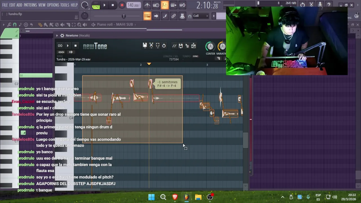361x203 pixels.
Task: Click the piano roll playback speaker icon
Action: (x=85, y=25)
